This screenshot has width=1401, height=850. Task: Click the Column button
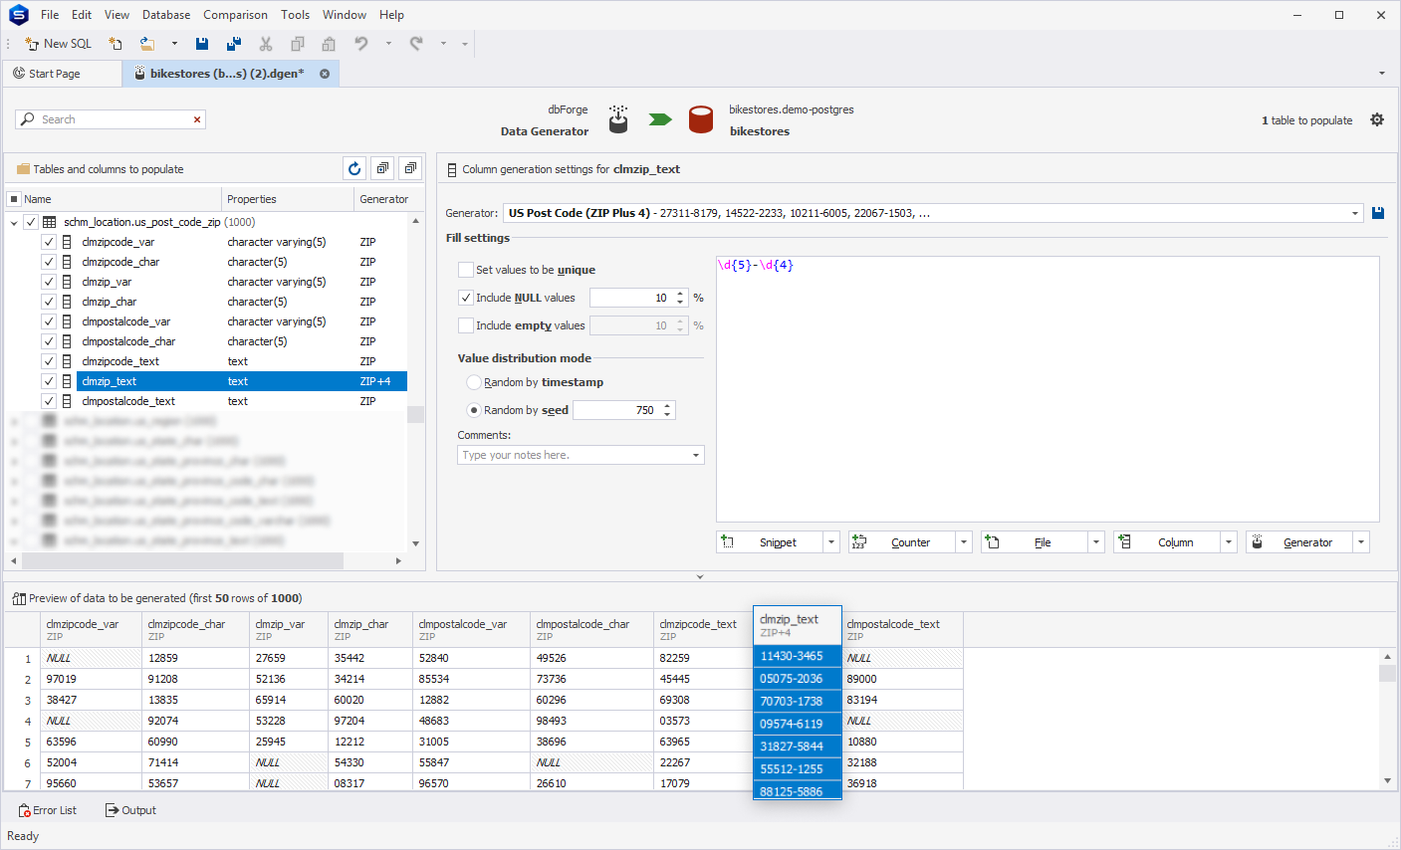tap(1167, 542)
